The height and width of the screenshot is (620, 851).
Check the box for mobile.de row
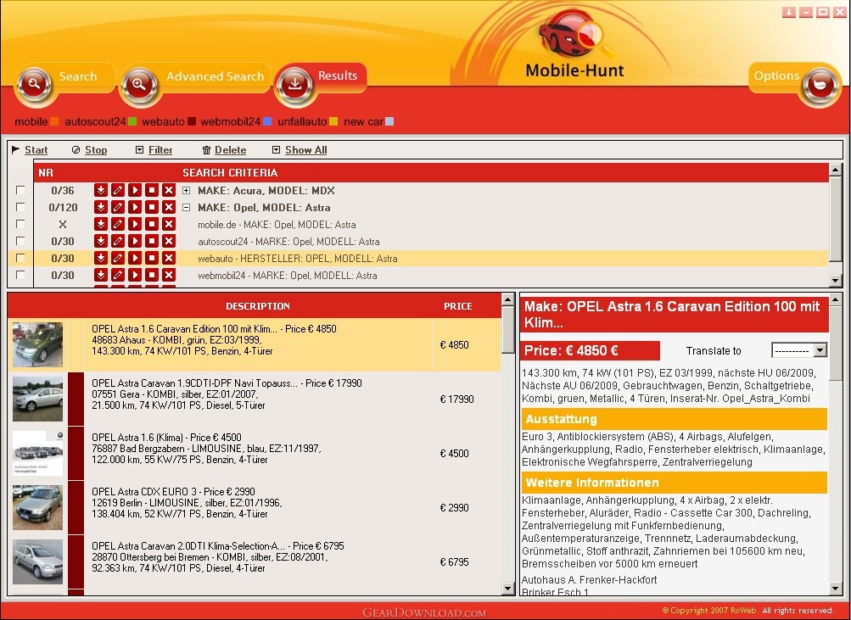point(20,224)
